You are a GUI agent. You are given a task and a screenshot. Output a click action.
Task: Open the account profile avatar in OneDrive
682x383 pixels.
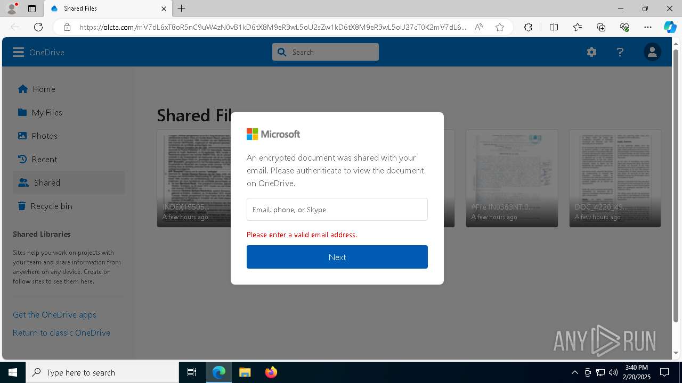coord(652,52)
